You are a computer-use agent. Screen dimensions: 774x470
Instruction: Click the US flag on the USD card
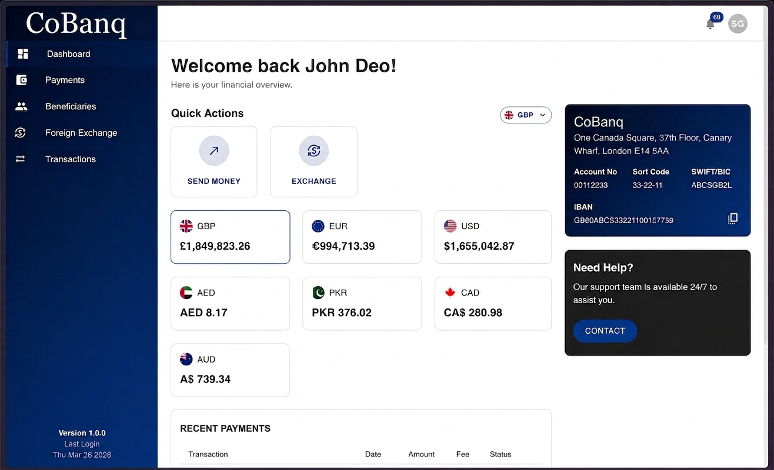[451, 226]
